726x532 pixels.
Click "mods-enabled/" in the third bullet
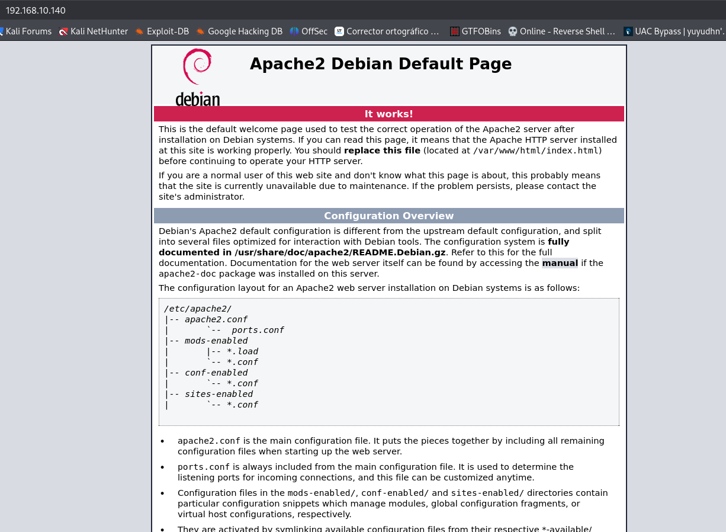coord(322,493)
